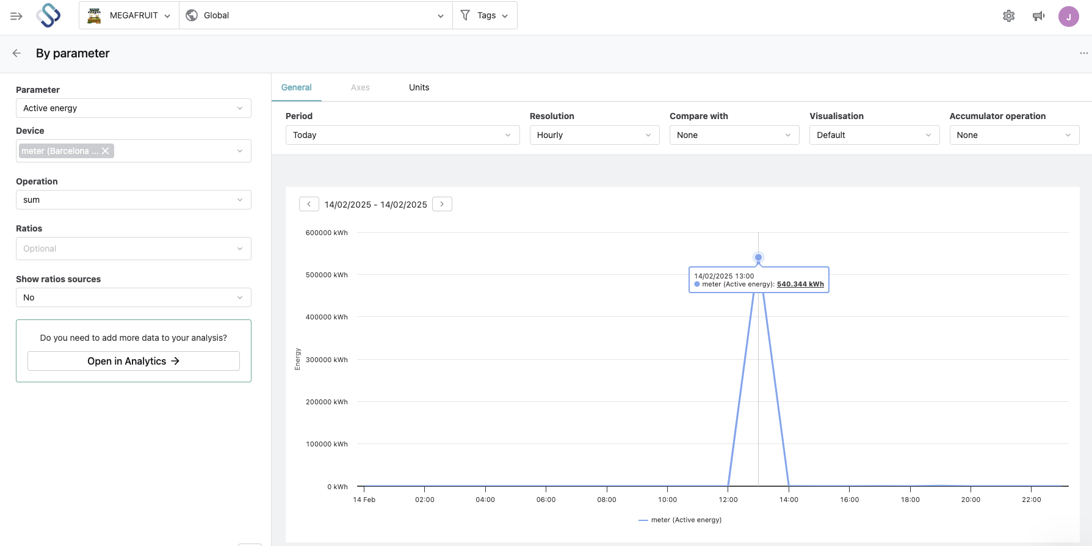Click the date range 14/02/2025 - 14/02/2025 text
Screen dimensions: 1092x546
376,205
